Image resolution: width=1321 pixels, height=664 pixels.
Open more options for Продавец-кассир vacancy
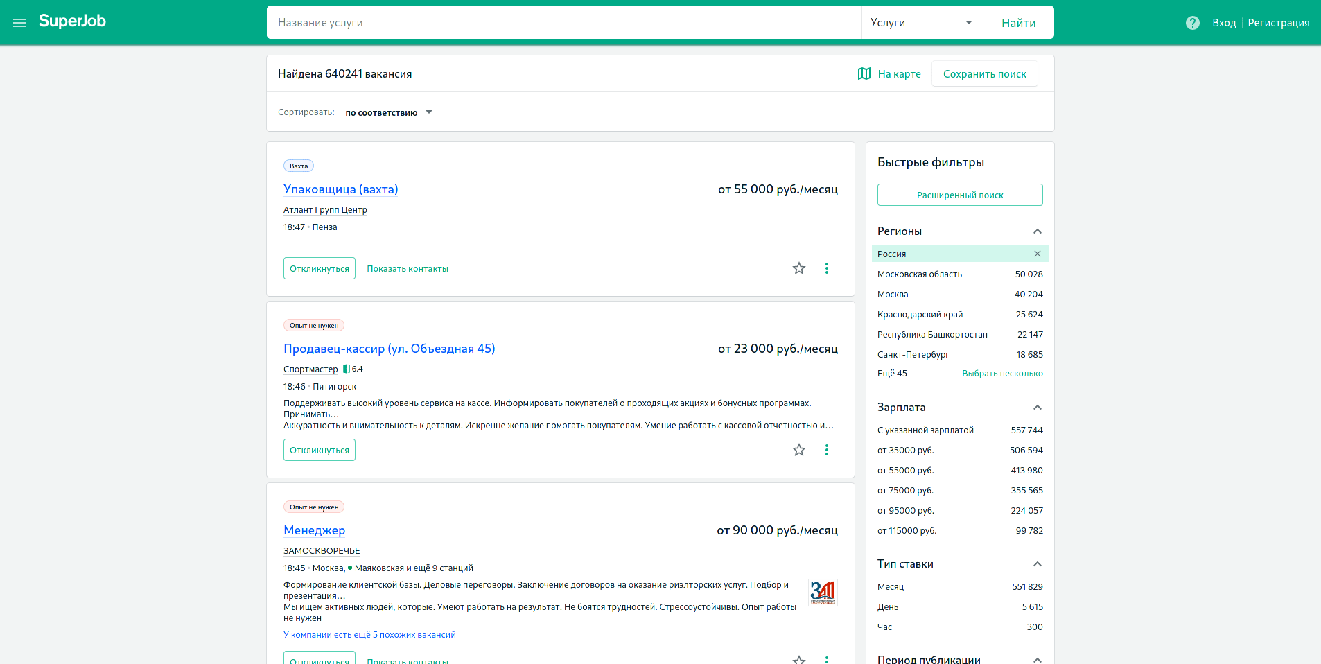pos(826,450)
